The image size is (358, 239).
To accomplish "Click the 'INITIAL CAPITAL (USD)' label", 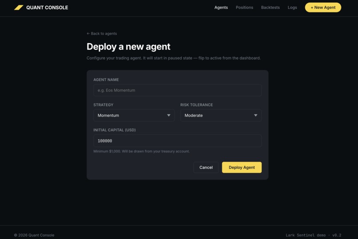I will [115, 130].
